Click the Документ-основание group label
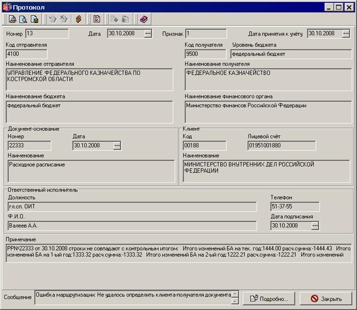This screenshot has width=357, height=310. tap(33, 129)
